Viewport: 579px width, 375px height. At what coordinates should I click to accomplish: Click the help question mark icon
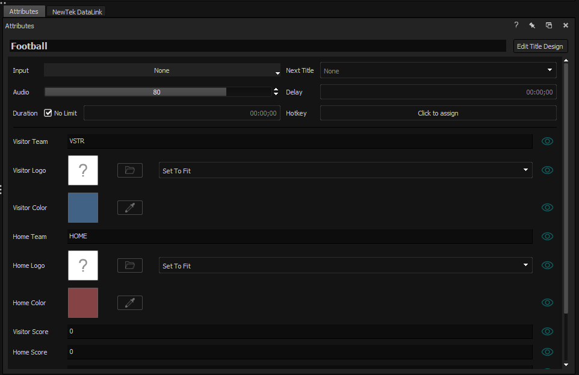[x=516, y=25]
